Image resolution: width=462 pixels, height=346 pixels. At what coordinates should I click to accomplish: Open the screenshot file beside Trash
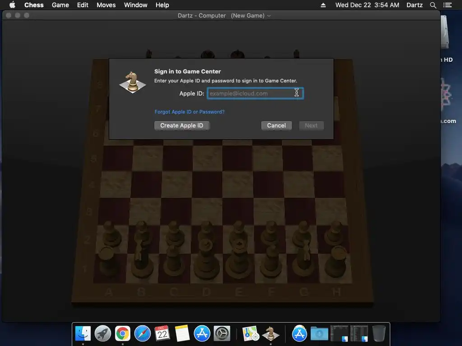359,334
